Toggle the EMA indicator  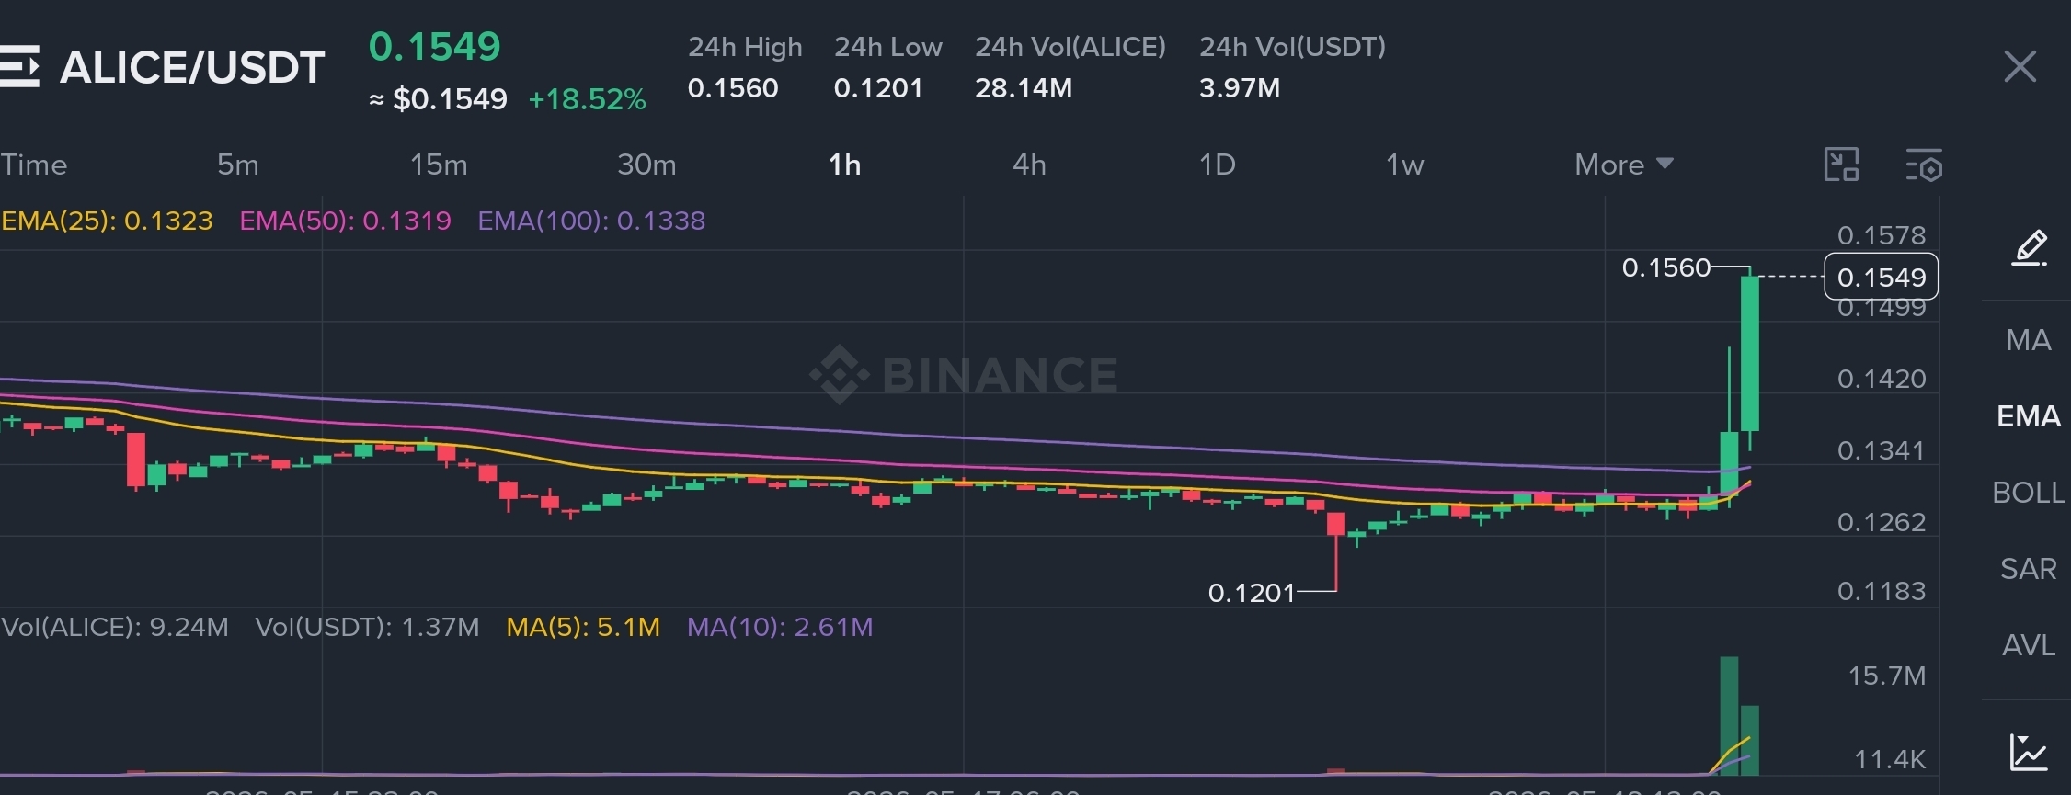[2029, 416]
